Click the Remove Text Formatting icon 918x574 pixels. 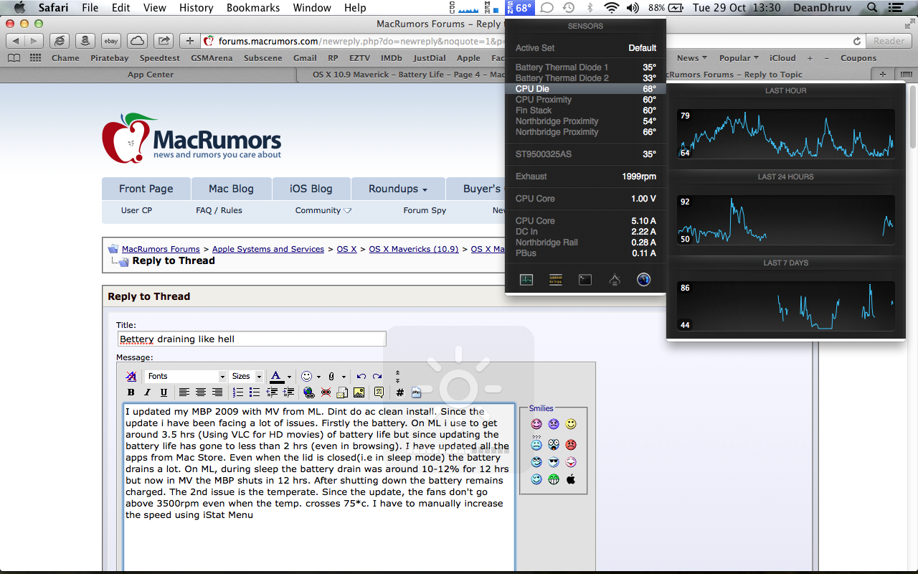click(131, 376)
